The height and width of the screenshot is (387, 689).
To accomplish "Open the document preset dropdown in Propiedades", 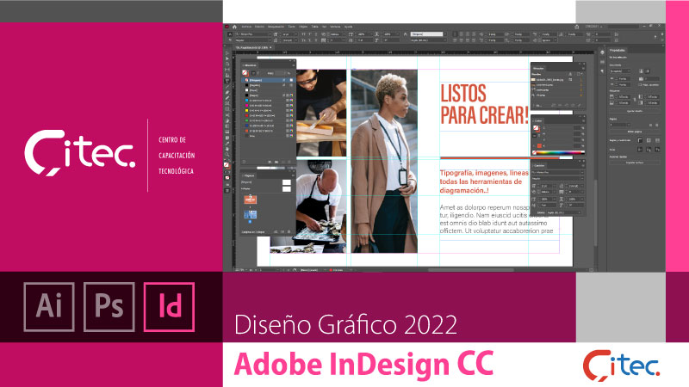I will (621, 71).
